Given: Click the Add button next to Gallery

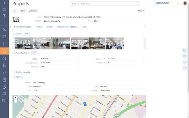Looking at the screenshot, I should 26,34.
